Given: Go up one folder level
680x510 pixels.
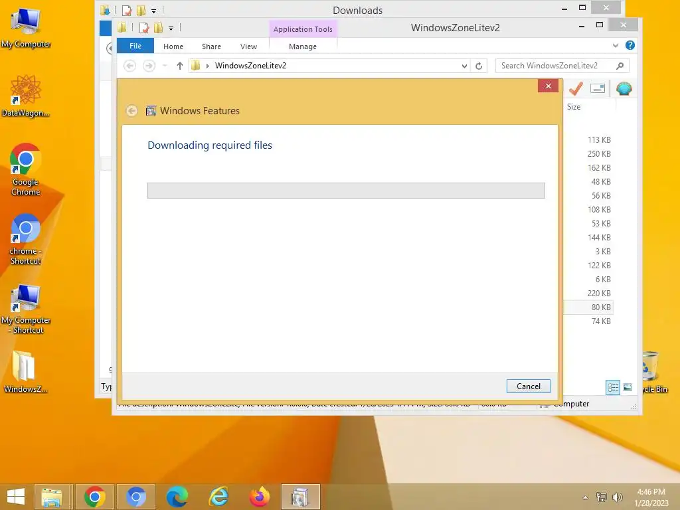Looking at the screenshot, I should point(179,66).
